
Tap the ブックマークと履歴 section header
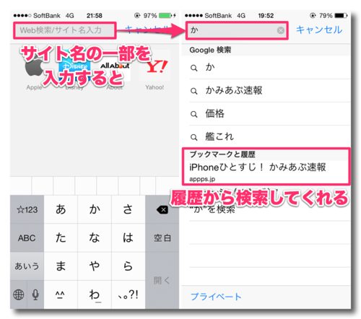[266, 154]
